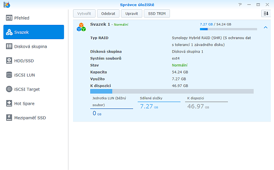Close the Správce úložiště window
The image size is (274, 170).
pos(267,5)
